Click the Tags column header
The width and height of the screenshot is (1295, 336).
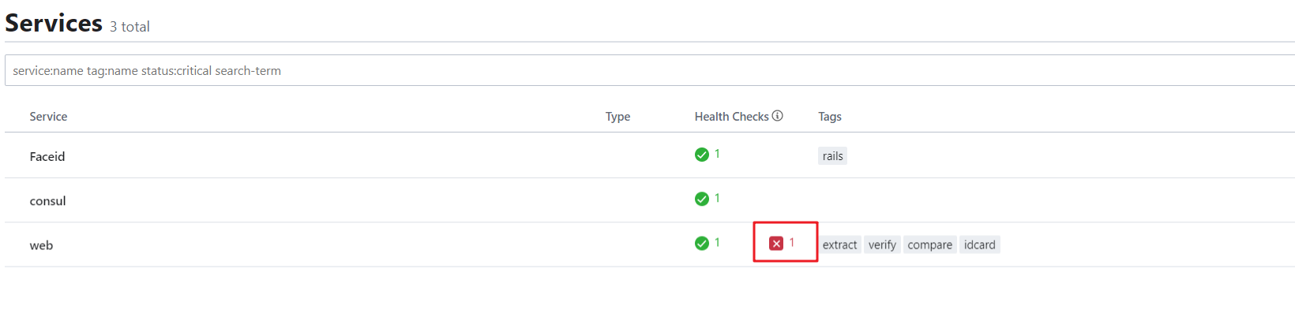pyautogui.click(x=829, y=116)
